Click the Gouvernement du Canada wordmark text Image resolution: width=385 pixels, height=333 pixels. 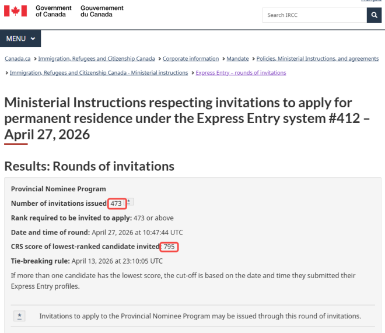102,11
